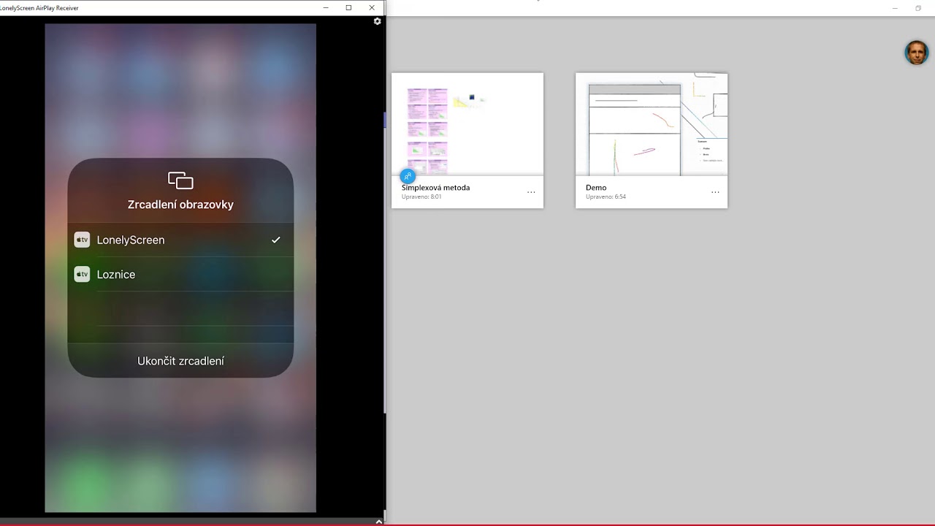Close the LonelyScreen AirPlay Receiver window
The image size is (935, 526).
tap(372, 7)
